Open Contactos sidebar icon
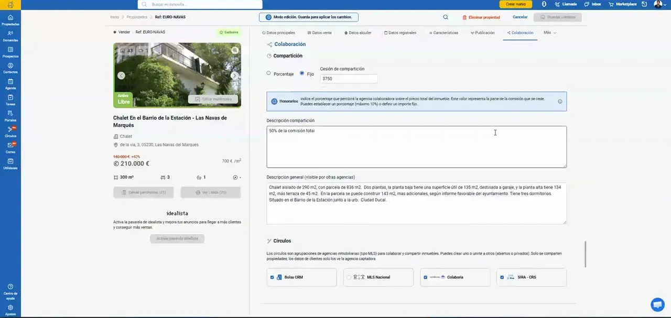Viewport: 671px width, 318px height. [x=10, y=68]
